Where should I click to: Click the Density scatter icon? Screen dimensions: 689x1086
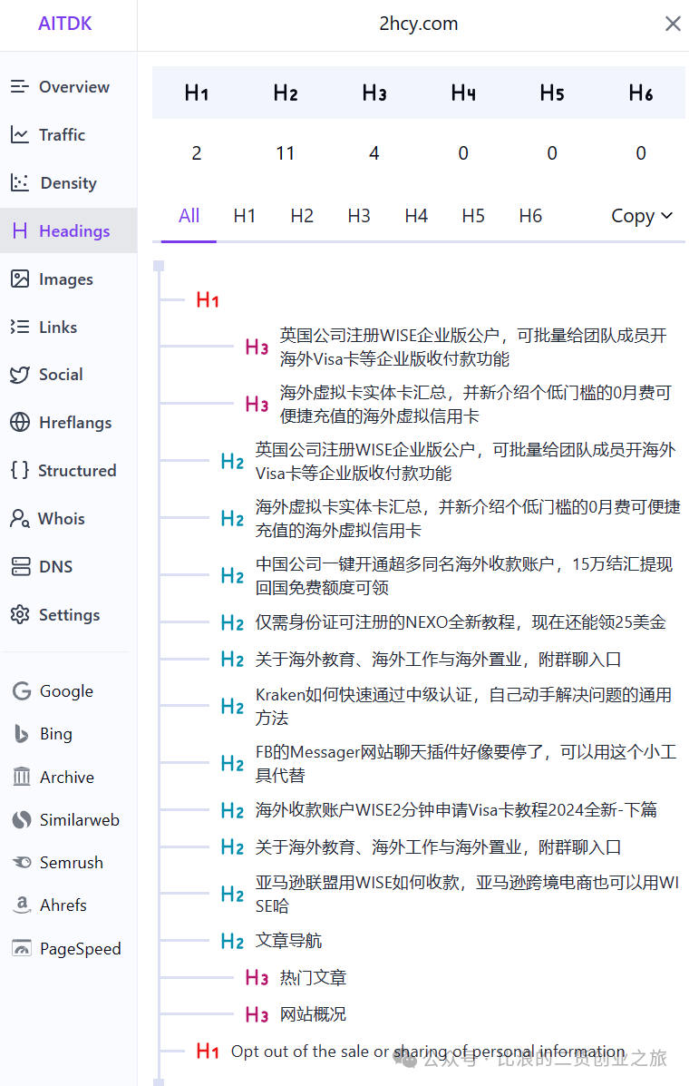coord(19,183)
